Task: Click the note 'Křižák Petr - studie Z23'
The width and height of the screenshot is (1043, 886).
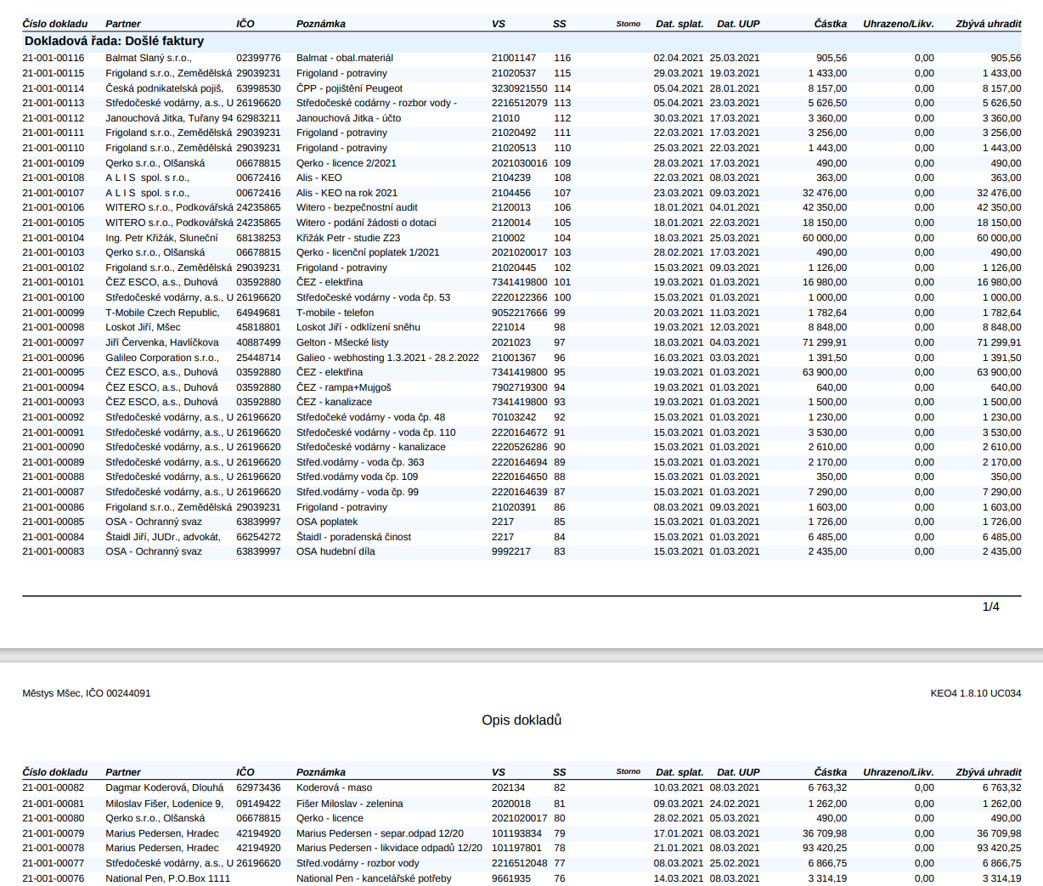Action: click(348, 238)
